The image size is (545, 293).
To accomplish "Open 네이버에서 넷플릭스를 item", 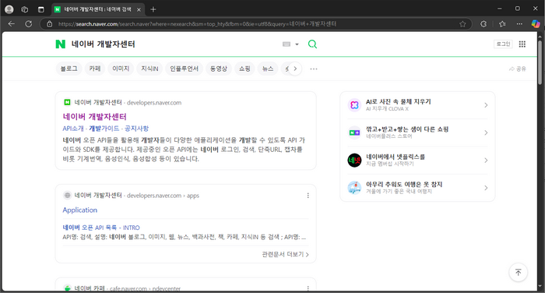I will (x=396, y=157).
